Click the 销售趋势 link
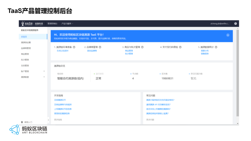Screen dimensions: 251x141 click(205, 54)
